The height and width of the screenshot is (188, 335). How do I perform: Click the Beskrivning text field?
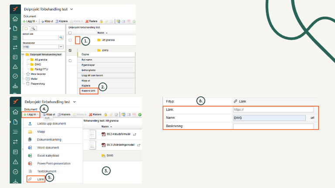(273, 126)
